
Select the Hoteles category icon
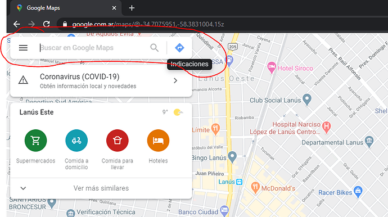(x=158, y=141)
